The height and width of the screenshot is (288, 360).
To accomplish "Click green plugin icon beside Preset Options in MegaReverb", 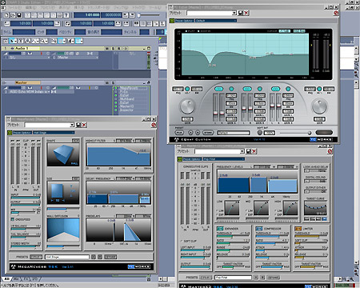I will coord(10,133).
